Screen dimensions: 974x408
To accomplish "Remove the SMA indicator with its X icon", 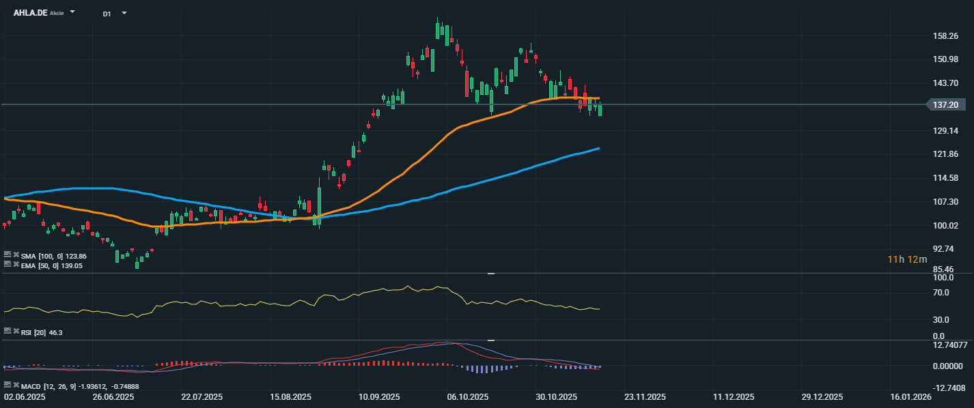I will pos(16,254).
